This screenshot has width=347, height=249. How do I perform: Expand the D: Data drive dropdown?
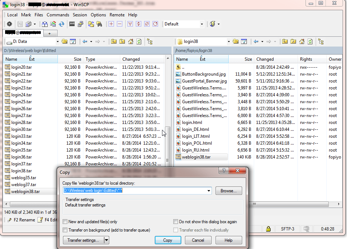[x=57, y=41]
